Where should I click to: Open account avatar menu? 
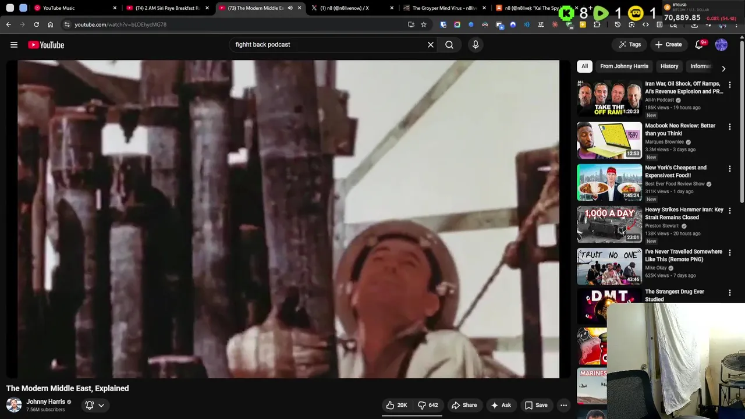[x=721, y=45]
